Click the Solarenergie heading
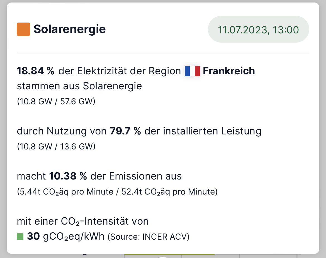The height and width of the screenshot is (258, 326). [x=70, y=29]
